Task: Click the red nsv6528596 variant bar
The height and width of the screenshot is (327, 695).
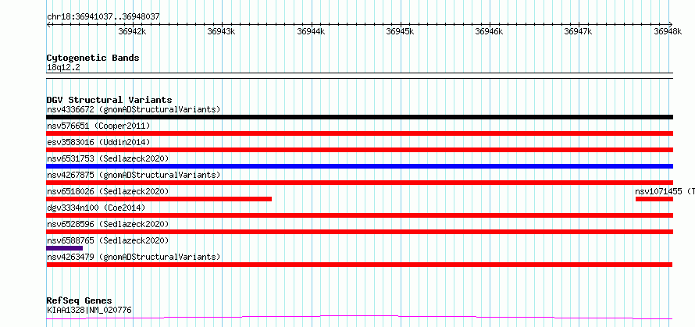Action: tap(359, 232)
